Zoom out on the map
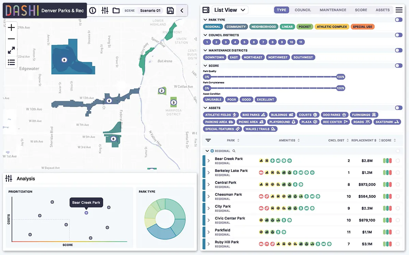Image resolution: width=409 pixels, height=255 pixels. tap(11, 39)
